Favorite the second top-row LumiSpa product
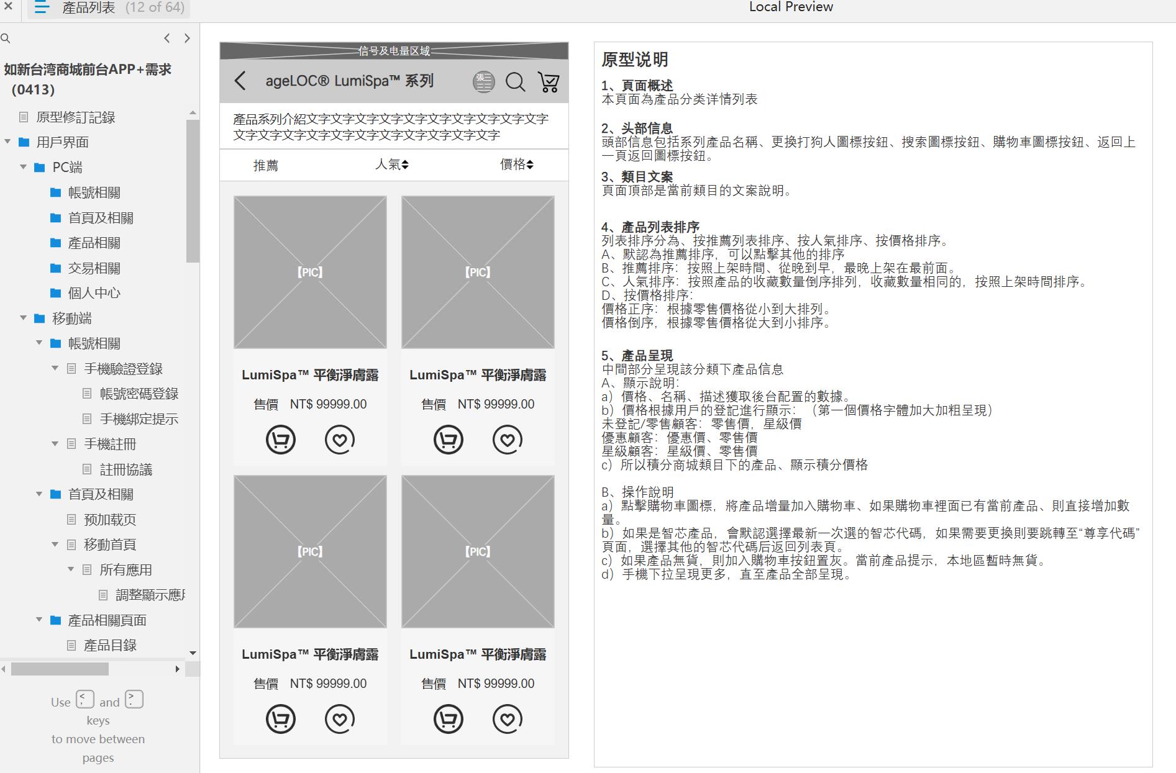 coord(508,440)
